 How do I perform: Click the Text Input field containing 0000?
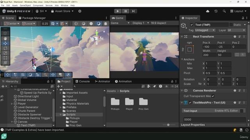coord(214,119)
